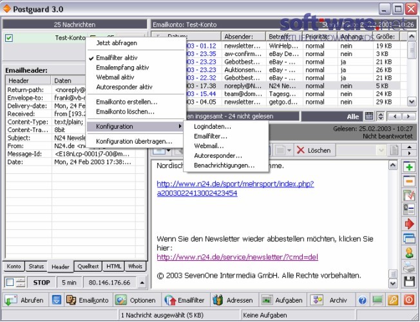Toggle Emailfilter aktiv in context menu

click(136, 58)
